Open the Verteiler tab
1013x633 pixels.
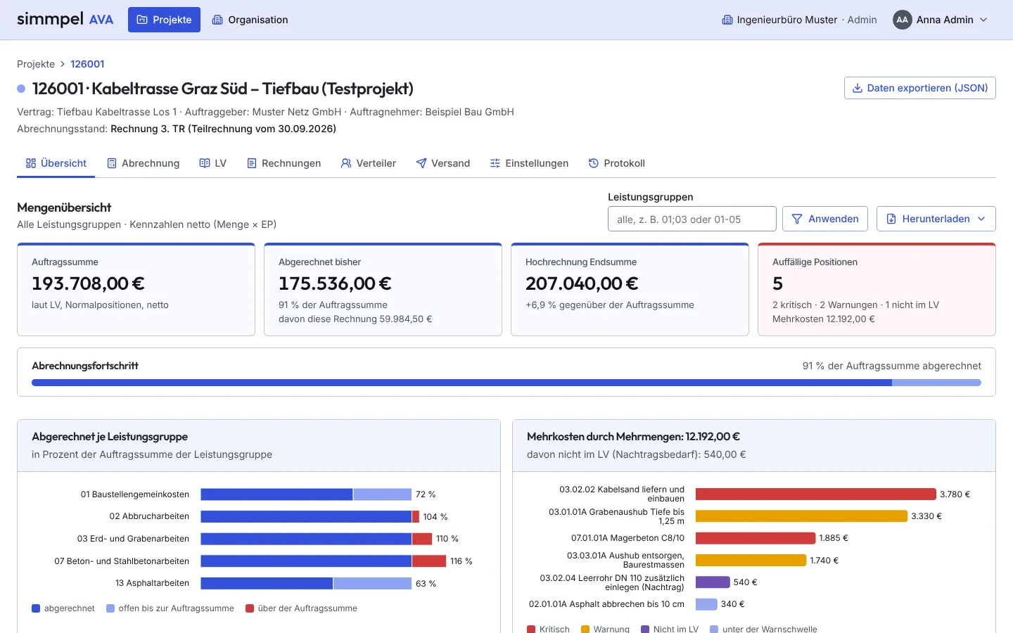pyautogui.click(x=369, y=163)
